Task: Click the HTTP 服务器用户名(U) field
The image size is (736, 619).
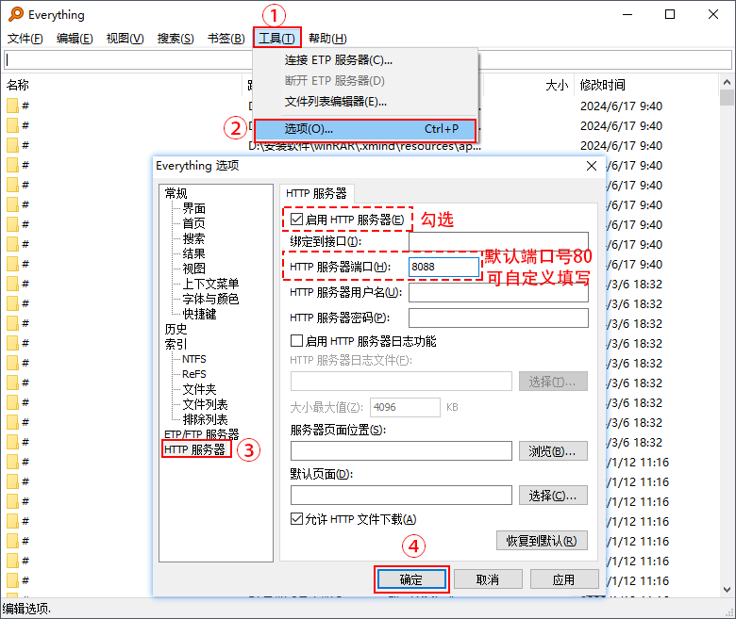Action: [x=498, y=292]
